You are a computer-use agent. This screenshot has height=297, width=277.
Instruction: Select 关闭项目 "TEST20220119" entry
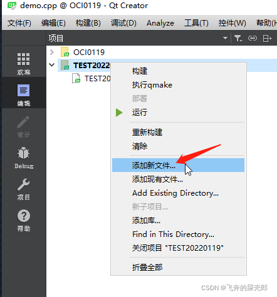click(x=178, y=248)
